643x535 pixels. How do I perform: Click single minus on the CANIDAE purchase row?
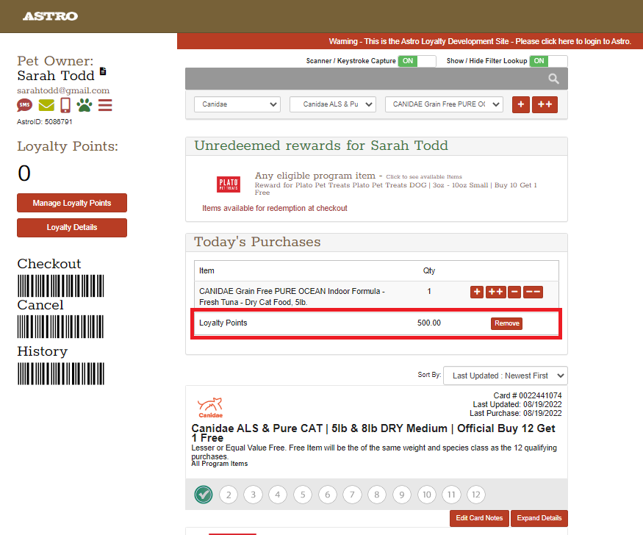point(514,292)
